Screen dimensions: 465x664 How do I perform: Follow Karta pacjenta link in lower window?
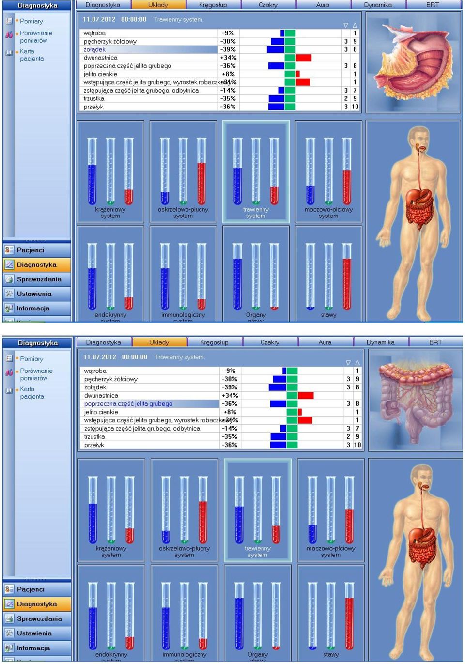(32, 393)
